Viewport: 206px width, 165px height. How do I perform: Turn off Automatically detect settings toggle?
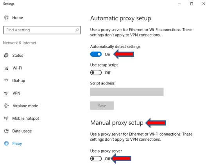(x=96, y=54)
